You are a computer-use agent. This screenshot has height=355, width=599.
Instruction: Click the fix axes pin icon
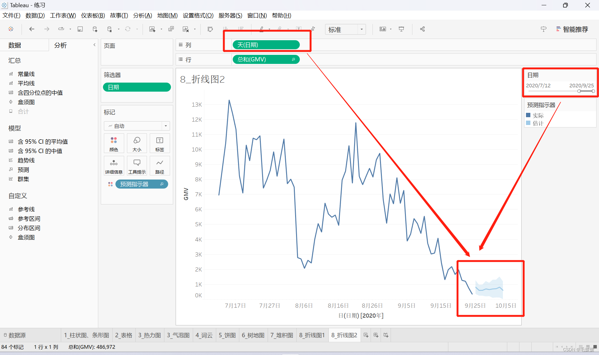(x=313, y=29)
